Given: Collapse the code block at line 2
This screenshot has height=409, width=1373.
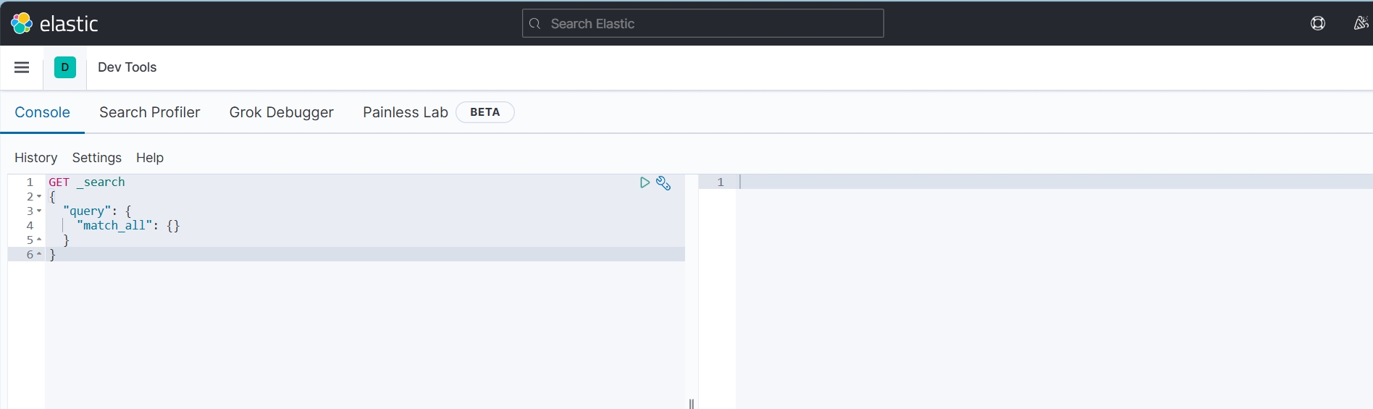Looking at the screenshot, I should pos(39,197).
